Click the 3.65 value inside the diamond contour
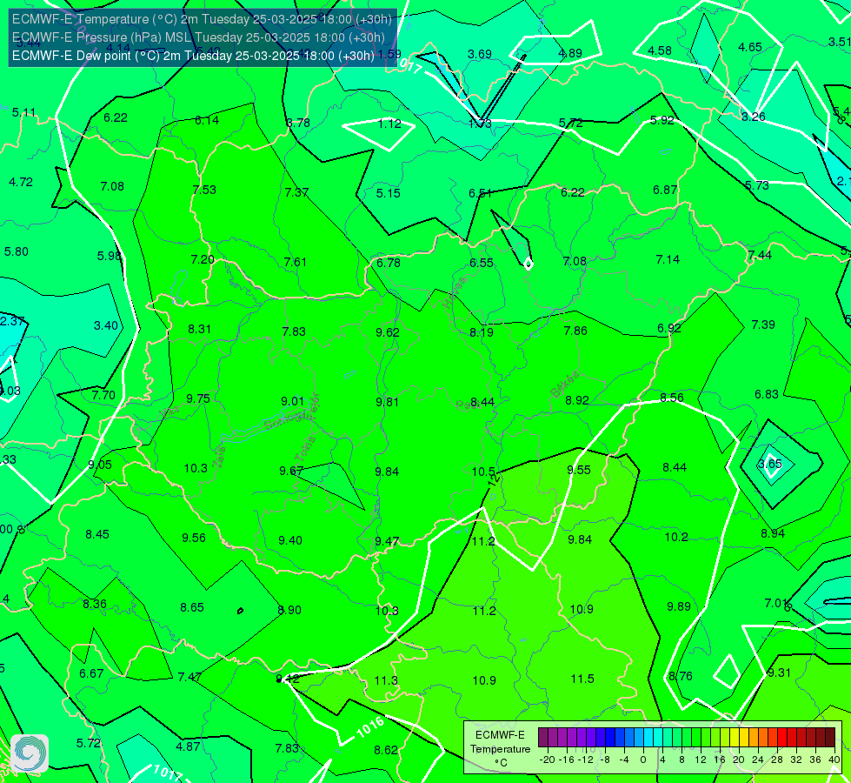The width and height of the screenshot is (851, 783). (769, 464)
